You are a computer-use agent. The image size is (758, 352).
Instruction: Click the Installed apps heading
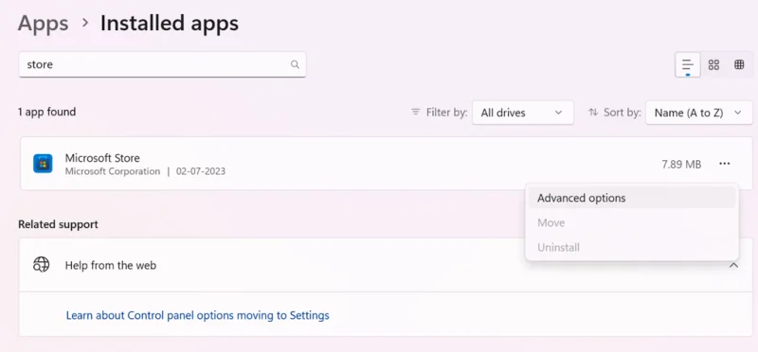pyautogui.click(x=170, y=23)
